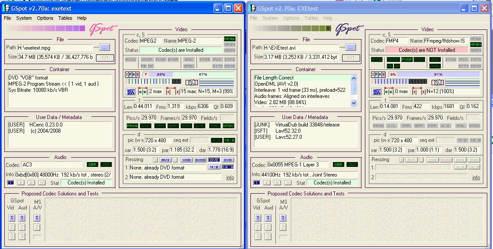Click the Audio Codec field showing AC3
Image resolution: width=493 pixels, height=249 pixels.
point(52,165)
